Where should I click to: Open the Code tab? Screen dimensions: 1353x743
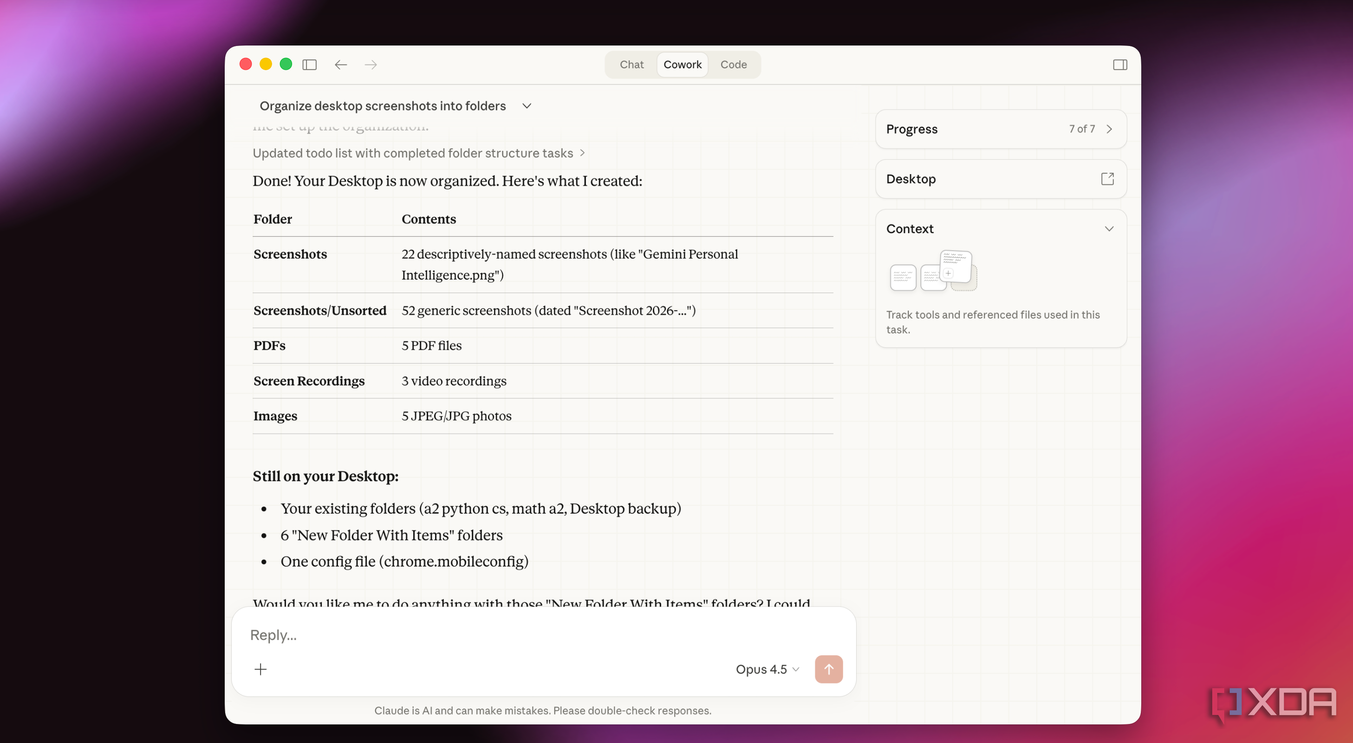coord(733,65)
